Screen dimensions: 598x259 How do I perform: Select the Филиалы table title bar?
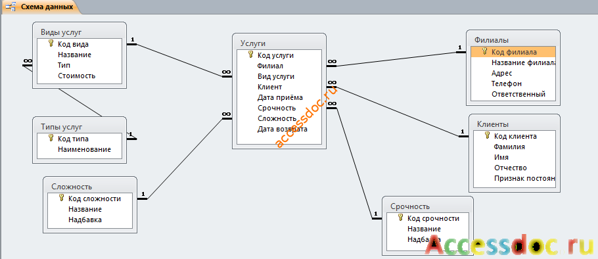pyautogui.click(x=513, y=39)
